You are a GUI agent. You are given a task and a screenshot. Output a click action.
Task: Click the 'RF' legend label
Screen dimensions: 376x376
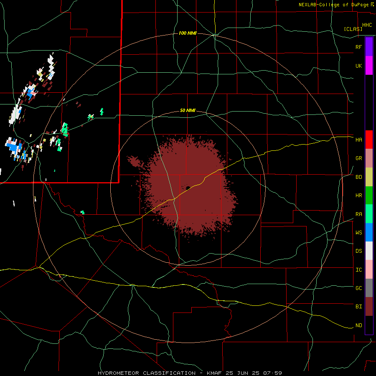click(358, 47)
